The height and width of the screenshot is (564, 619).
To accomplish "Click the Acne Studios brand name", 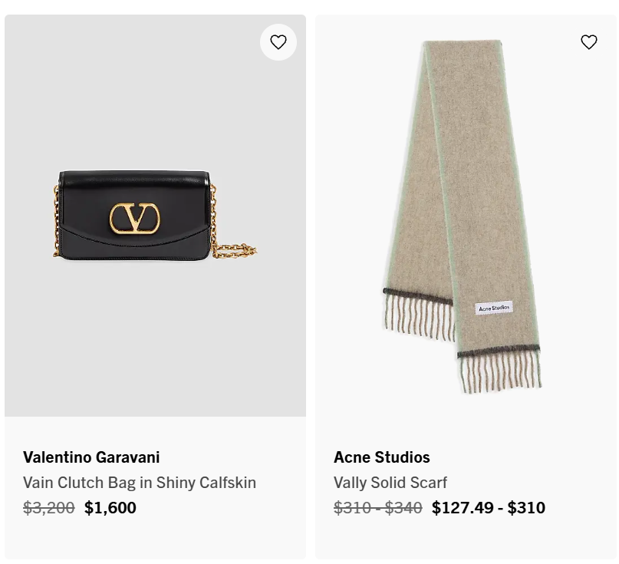I will 382,457.
